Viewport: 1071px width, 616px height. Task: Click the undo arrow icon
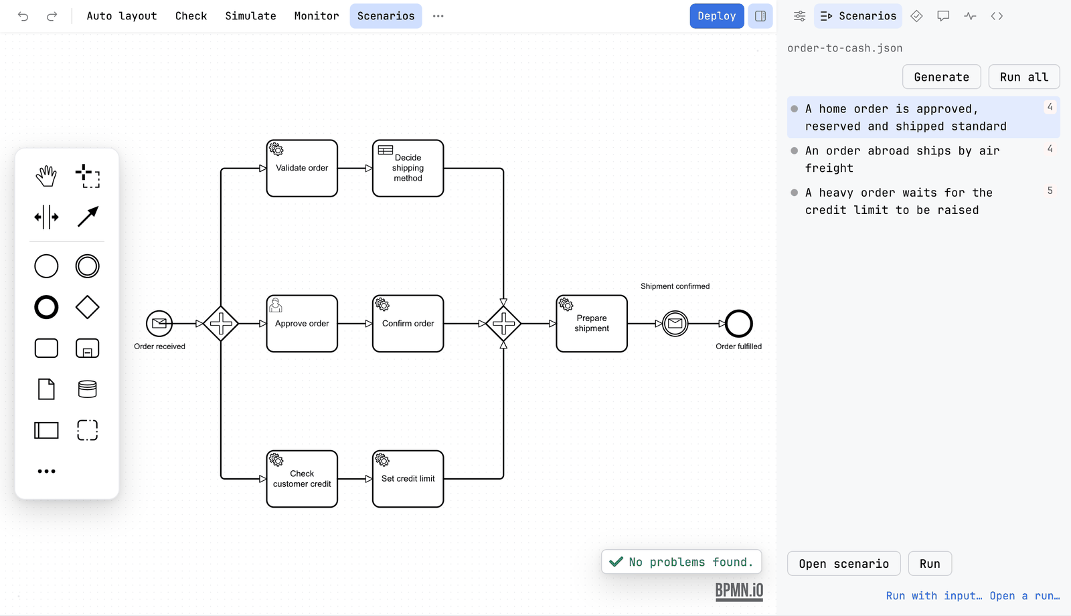tap(23, 16)
